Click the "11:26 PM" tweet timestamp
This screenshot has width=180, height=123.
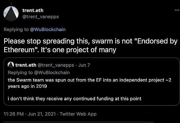coord(13,114)
